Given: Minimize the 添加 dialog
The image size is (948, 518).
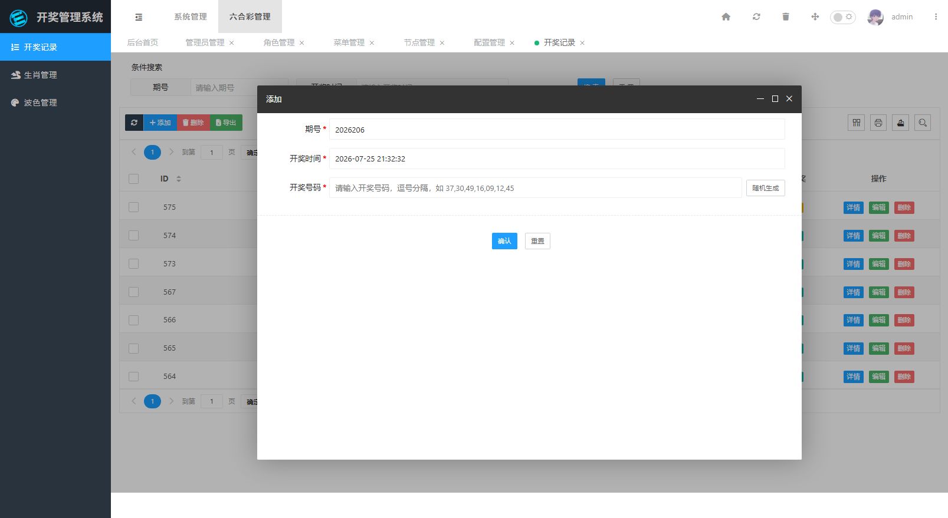Looking at the screenshot, I should click(760, 99).
